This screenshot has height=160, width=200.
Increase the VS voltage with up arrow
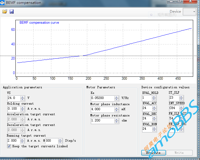(23, 97)
